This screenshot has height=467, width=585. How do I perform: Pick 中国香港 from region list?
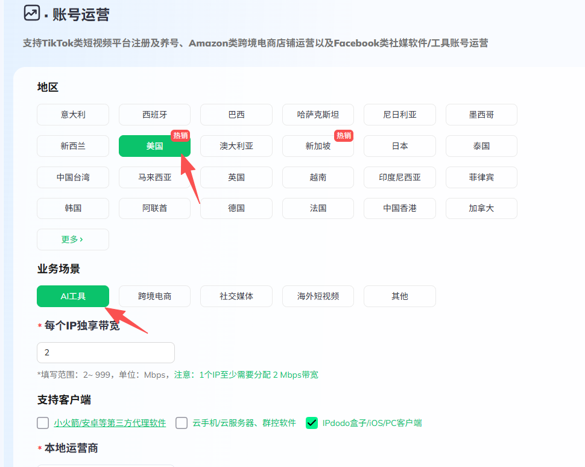[x=400, y=208]
